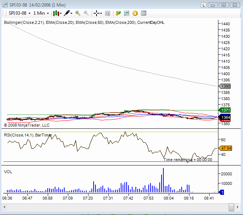This screenshot has height=215, width=243.
Task: Open the gold dollar coin strategies icon
Action: [135, 13]
